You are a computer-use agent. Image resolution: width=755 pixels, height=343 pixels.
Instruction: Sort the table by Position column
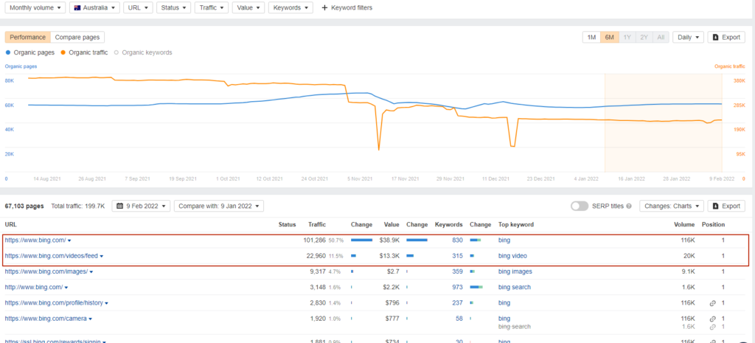click(x=713, y=224)
